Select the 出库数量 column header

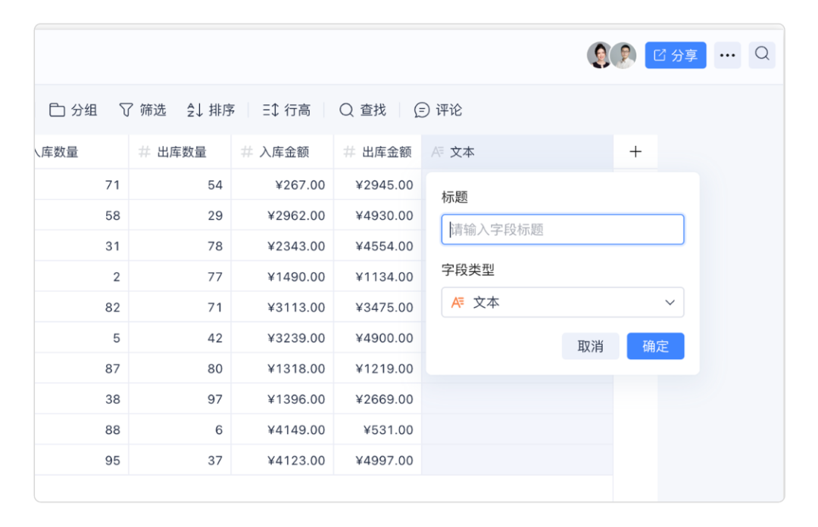(181, 152)
